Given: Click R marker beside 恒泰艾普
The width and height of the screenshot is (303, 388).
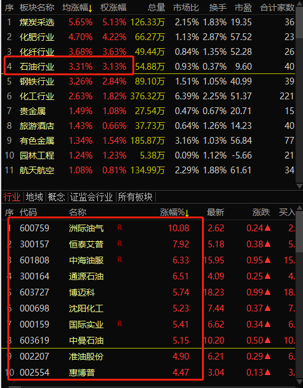Looking at the screenshot, I should pyautogui.click(x=119, y=244).
